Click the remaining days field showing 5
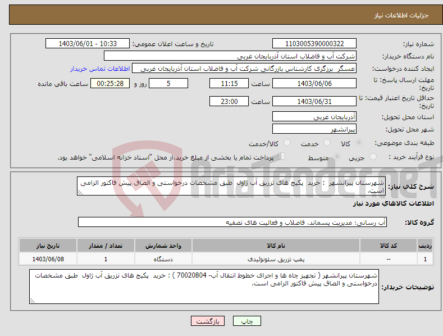Screen dimensions: 443x336 pos(168,83)
